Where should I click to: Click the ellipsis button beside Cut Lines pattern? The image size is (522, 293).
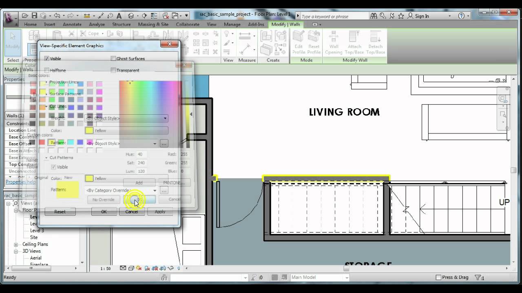click(164, 144)
